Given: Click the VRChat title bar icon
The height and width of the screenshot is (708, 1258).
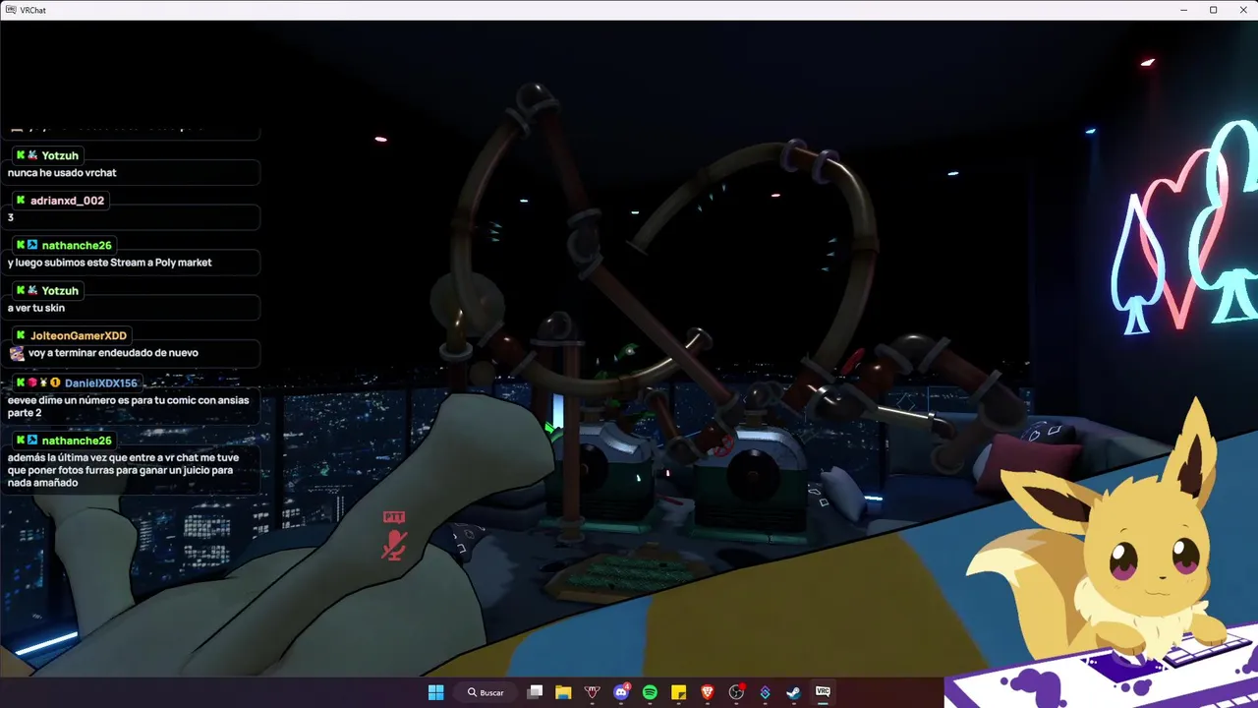Looking at the screenshot, I should (x=10, y=10).
